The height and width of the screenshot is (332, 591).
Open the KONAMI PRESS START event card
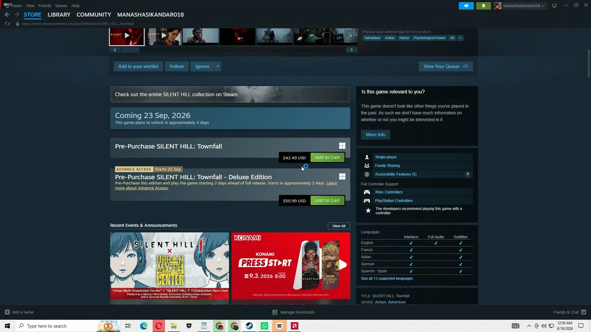pyautogui.click(x=291, y=266)
